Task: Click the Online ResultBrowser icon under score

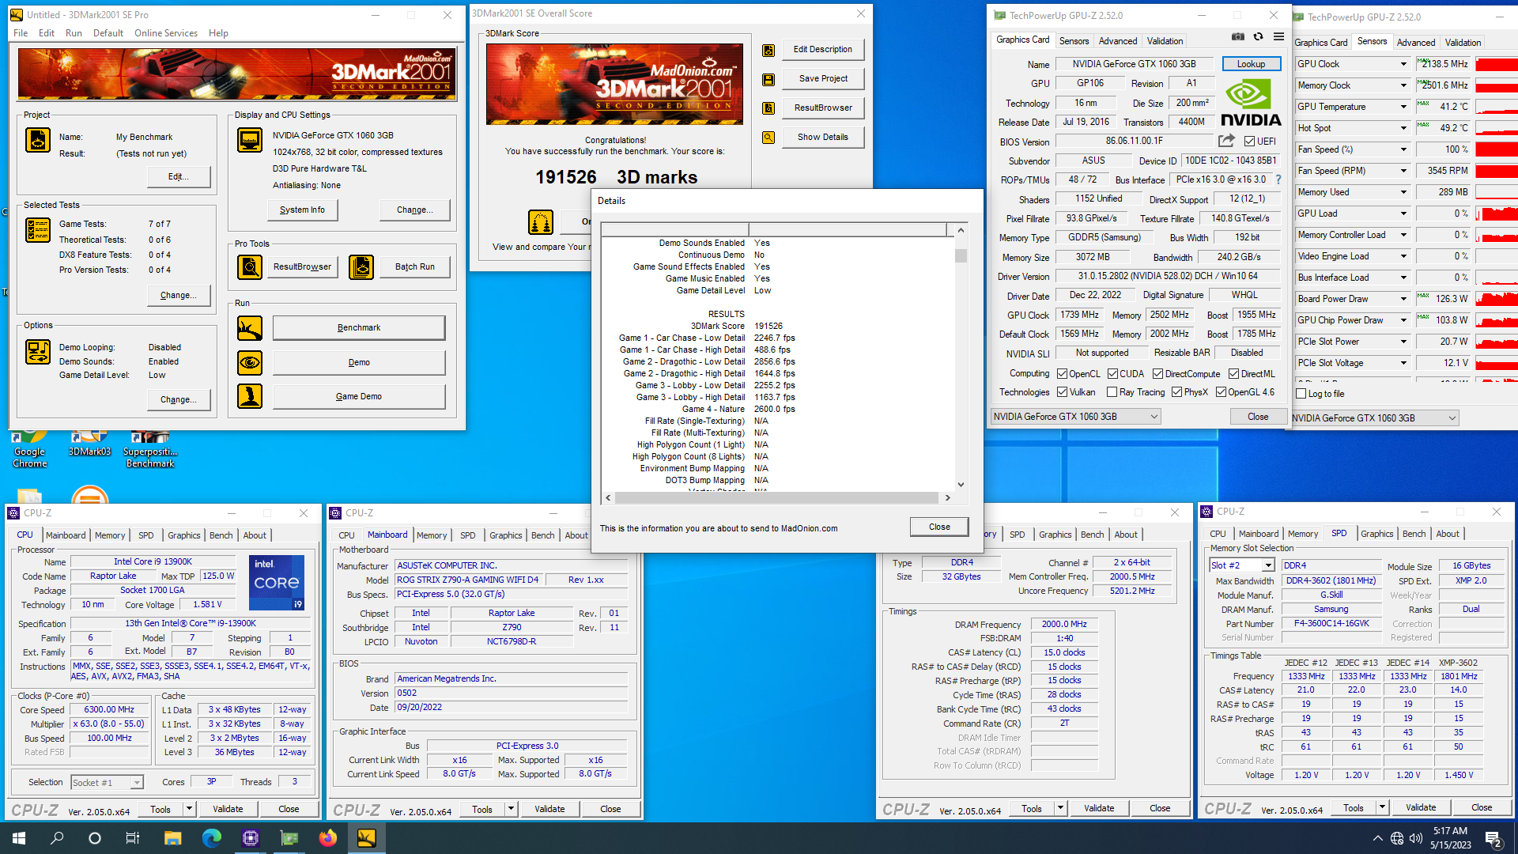Action: [x=541, y=222]
